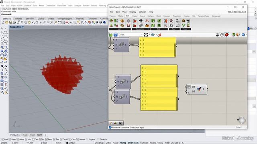257x144 pixels.
Task: Toggle Ortho in status bar
Action: pyautogui.click(x=108, y=143)
